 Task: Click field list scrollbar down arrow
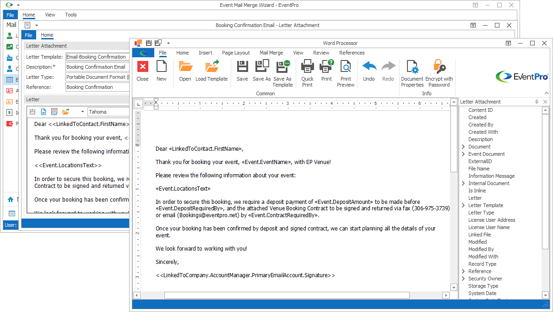pos(545,295)
